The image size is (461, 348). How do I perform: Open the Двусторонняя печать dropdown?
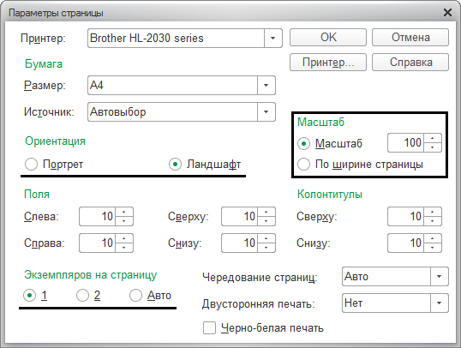tap(440, 303)
